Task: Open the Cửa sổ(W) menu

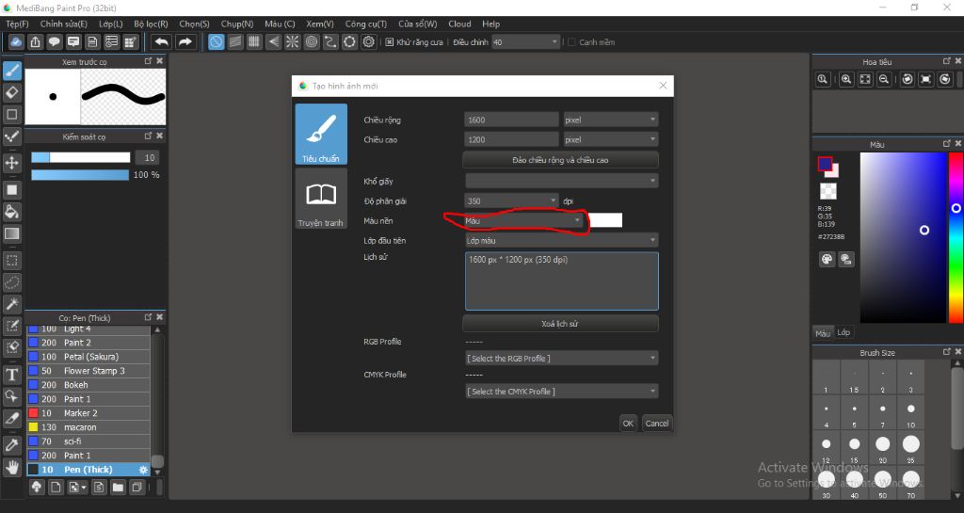Action: click(417, 24)
